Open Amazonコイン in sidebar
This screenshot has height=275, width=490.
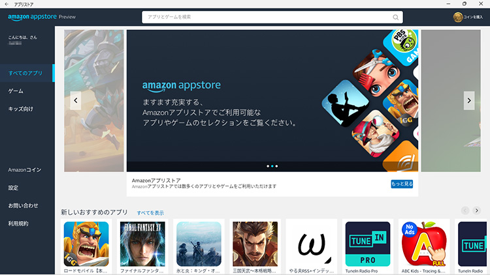point(25,170)
